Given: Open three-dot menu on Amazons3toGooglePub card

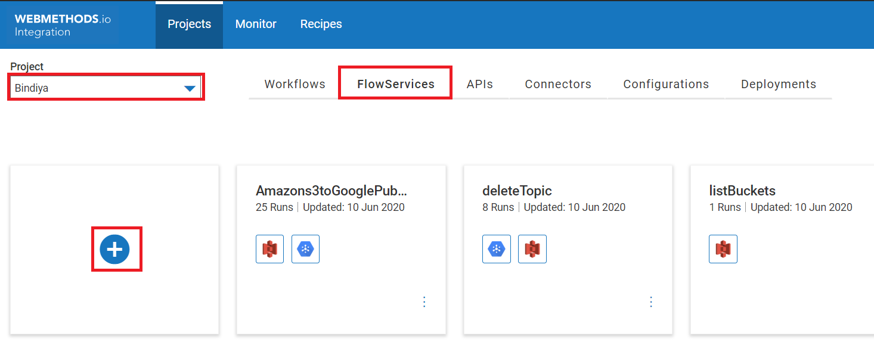Looking at the screenshot, I should pos(424,302).
